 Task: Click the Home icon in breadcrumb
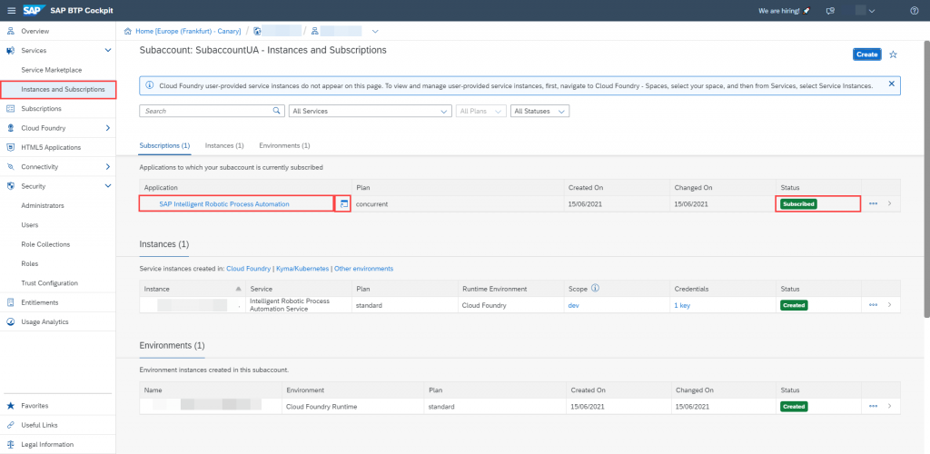point(127,32)
